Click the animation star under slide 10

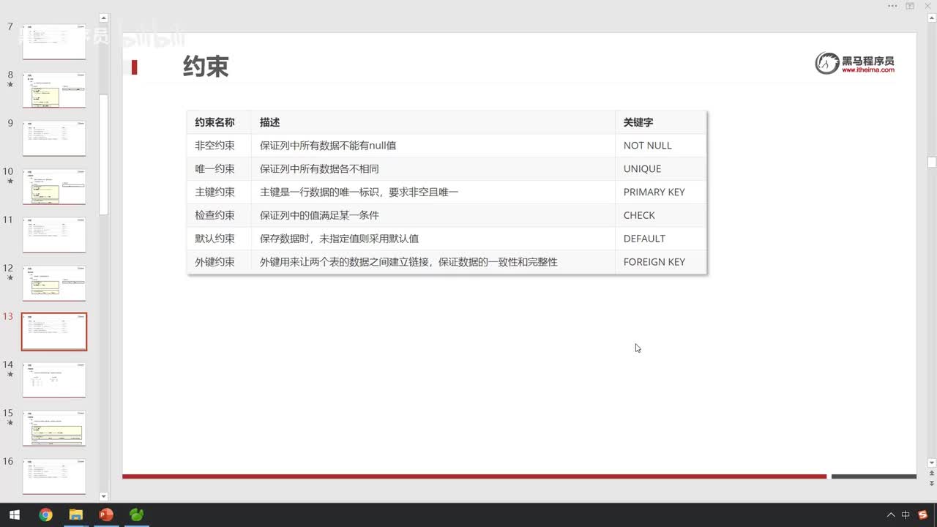pos(10,182)
